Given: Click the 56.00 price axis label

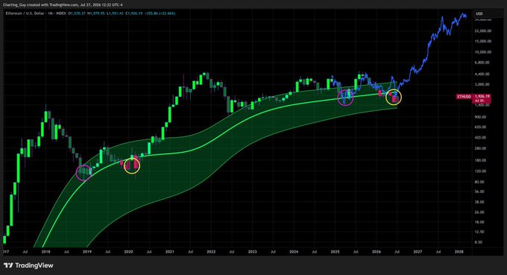Looking at the screenshot, I should pyautogui.click(x=480, y=192).
